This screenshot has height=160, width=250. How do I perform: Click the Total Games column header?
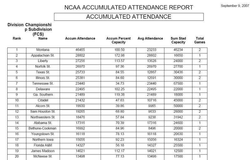pos(200,40)
